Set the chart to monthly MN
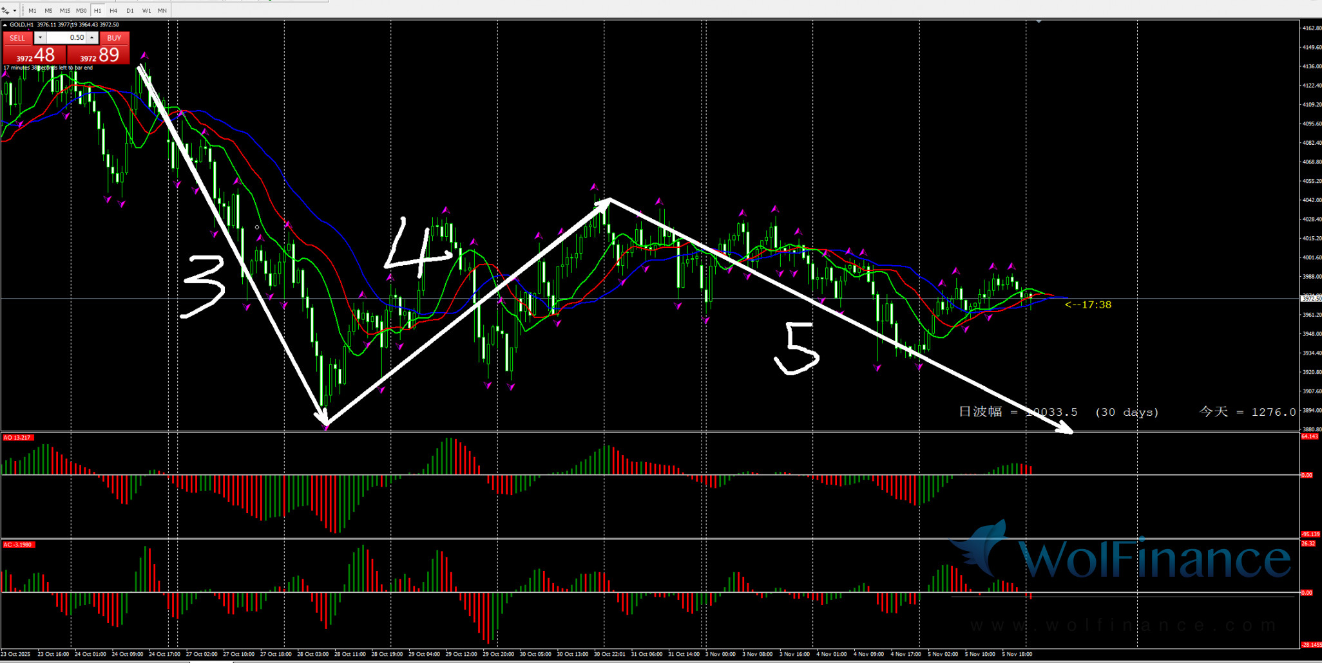 (x=162, y=11)
